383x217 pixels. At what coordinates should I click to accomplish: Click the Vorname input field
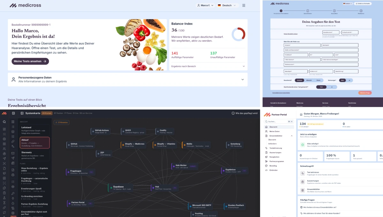click(302, 45)
